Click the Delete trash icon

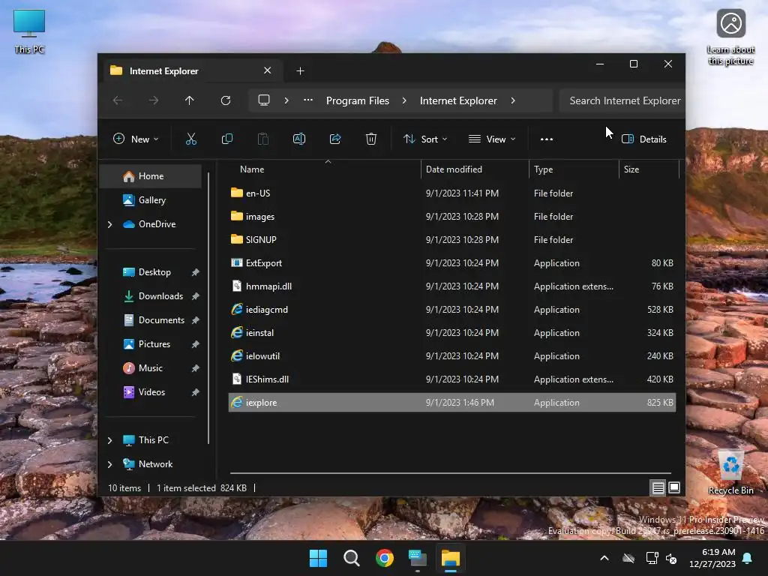tap(371, 139)
